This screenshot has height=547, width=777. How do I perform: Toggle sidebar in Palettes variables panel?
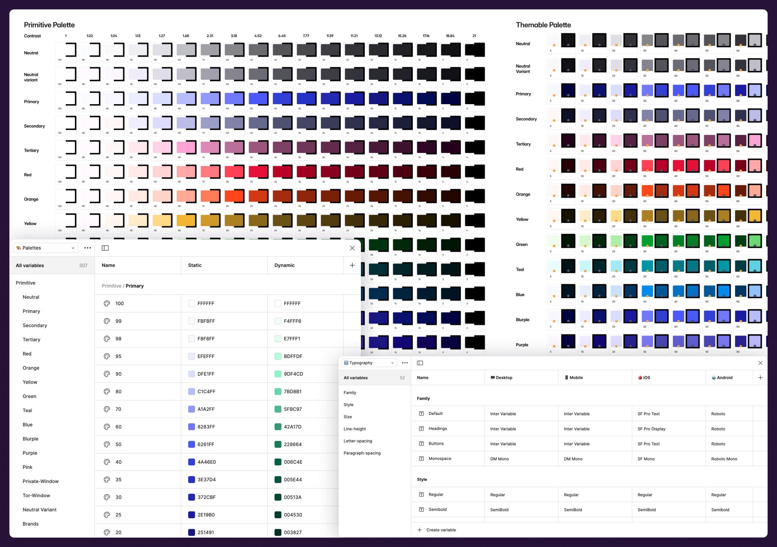coord(105,248)
